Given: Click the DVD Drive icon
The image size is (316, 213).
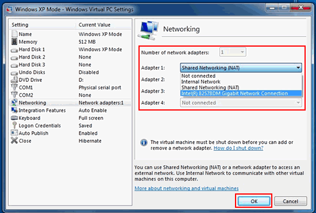Looking at the screenshot, I should pos(14,80).
